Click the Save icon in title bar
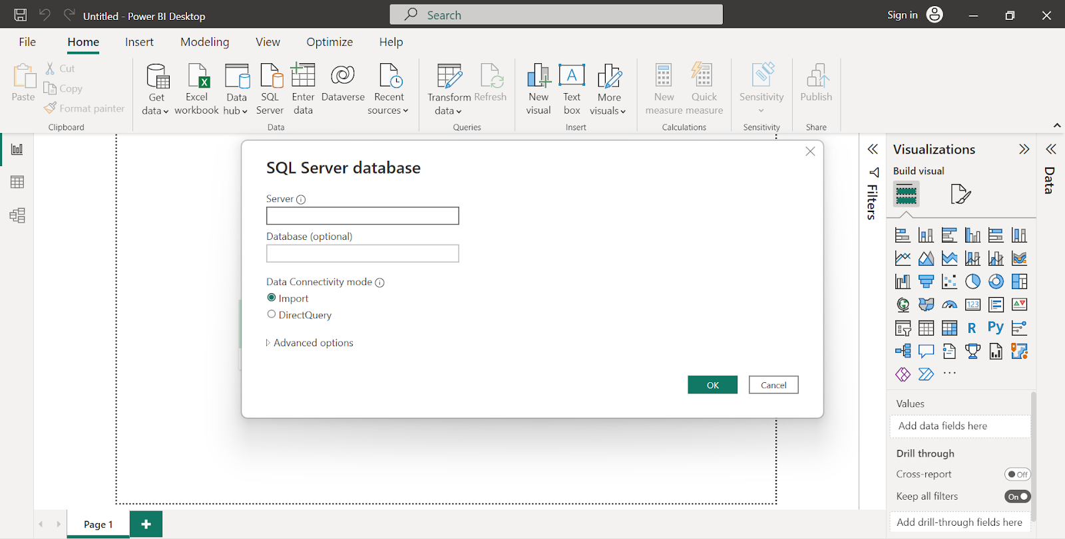 21,15
